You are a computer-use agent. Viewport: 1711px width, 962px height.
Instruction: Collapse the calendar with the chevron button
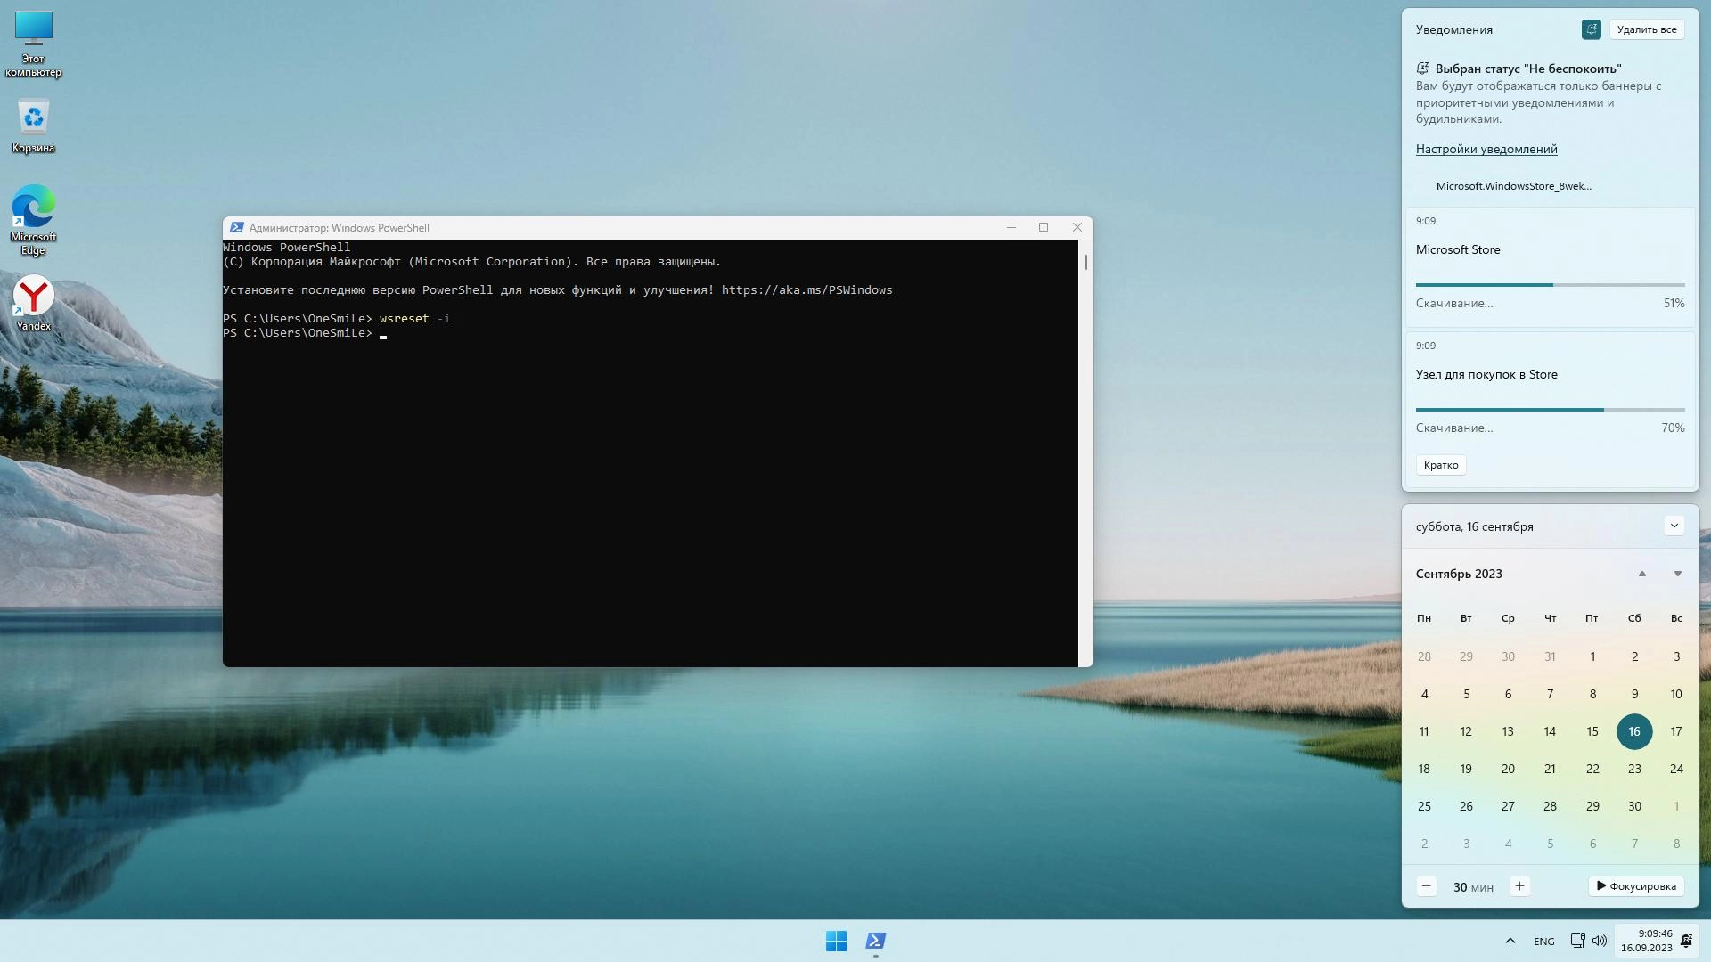tap(1674, 526)
